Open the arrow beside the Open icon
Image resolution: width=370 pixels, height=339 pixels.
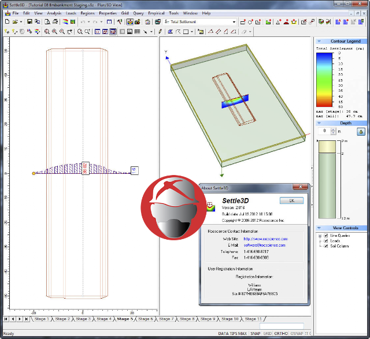(21, 22)
